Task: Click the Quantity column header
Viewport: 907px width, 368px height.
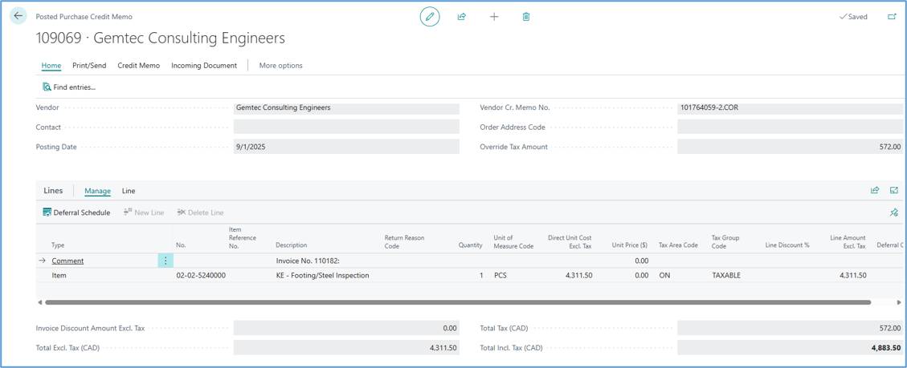Action: click(470, 245)
